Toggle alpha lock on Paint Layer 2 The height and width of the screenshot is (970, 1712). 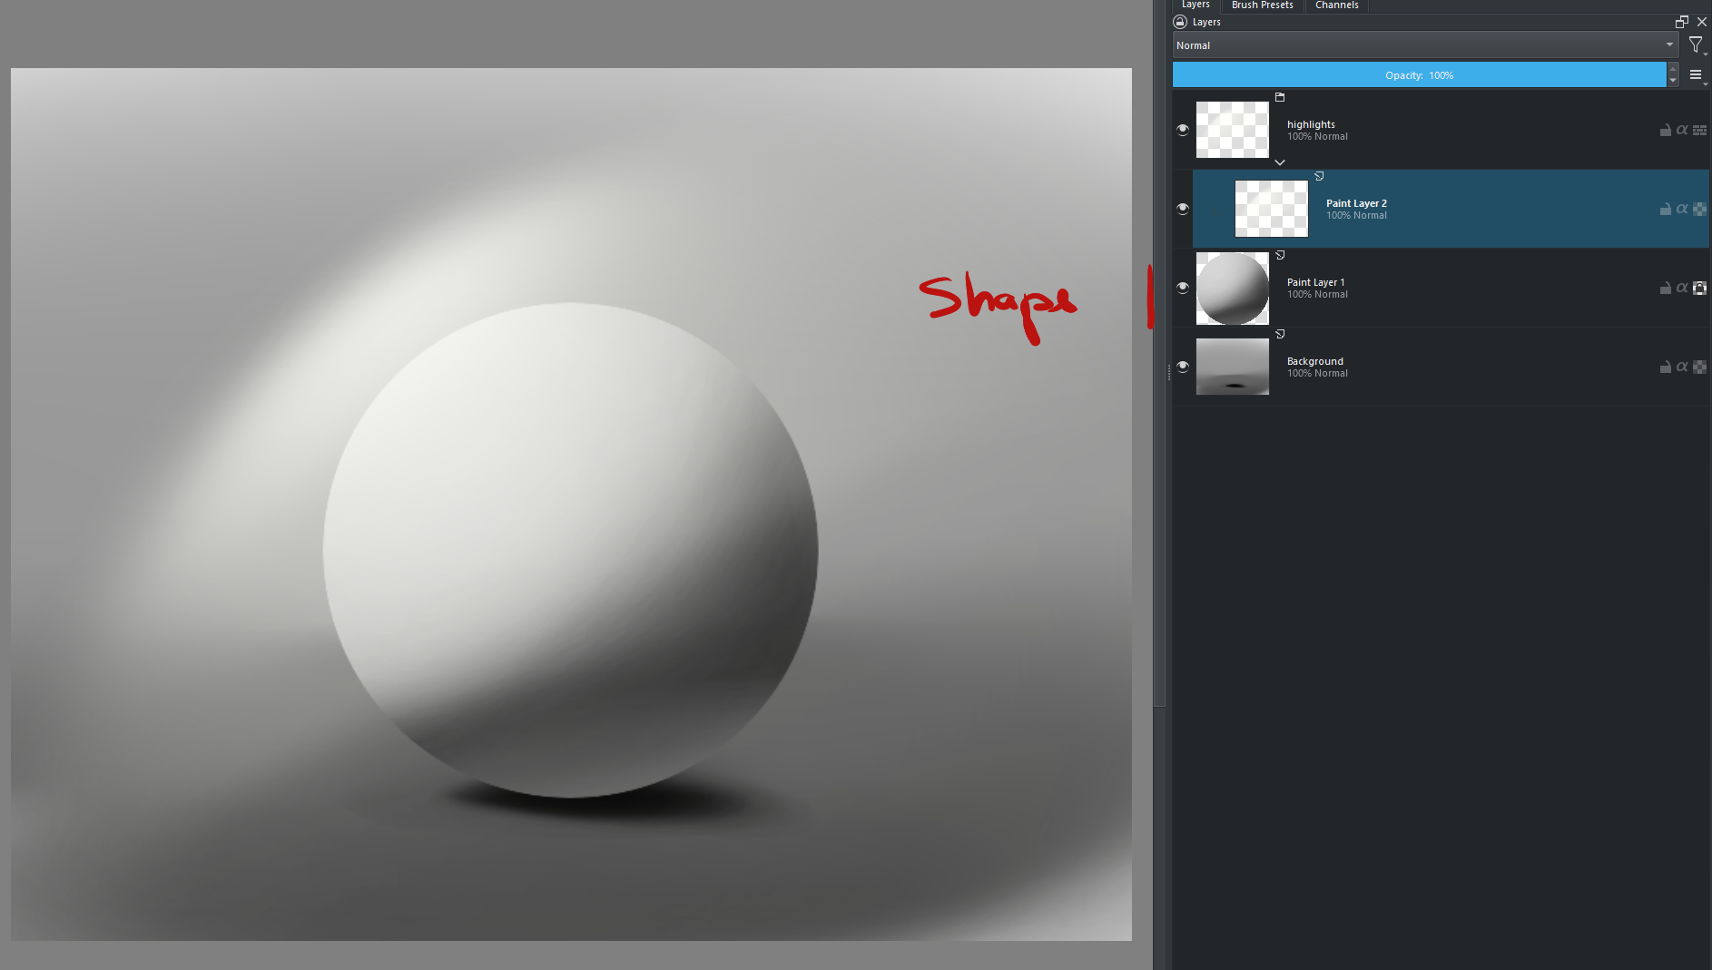(1700, 210)
